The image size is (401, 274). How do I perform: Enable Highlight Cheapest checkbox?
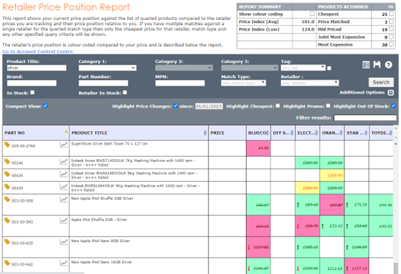click(278, 105)
